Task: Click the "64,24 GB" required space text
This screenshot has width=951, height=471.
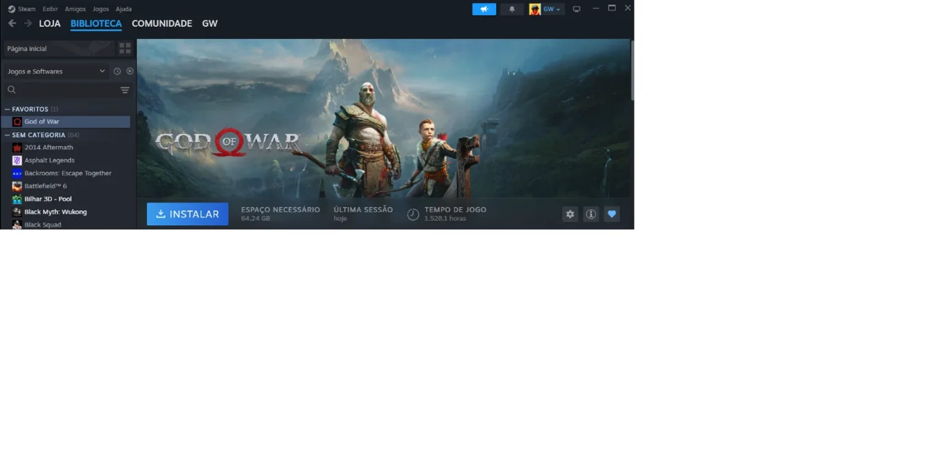Action: click(255, 218)
